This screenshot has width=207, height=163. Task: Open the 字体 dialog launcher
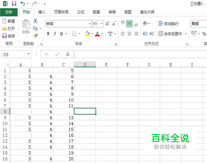(x=116, y=44)
